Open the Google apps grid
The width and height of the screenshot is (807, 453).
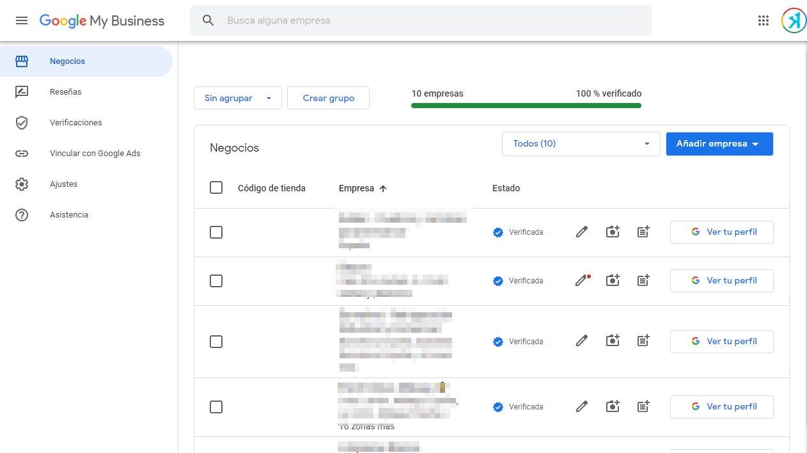(763, 20)
